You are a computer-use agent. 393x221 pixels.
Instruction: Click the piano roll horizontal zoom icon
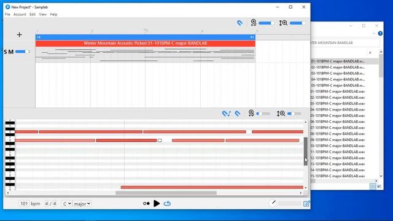click(x=251, y=113)
